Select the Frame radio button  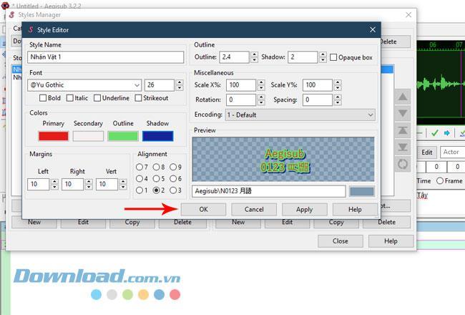(x=440, y=181)
